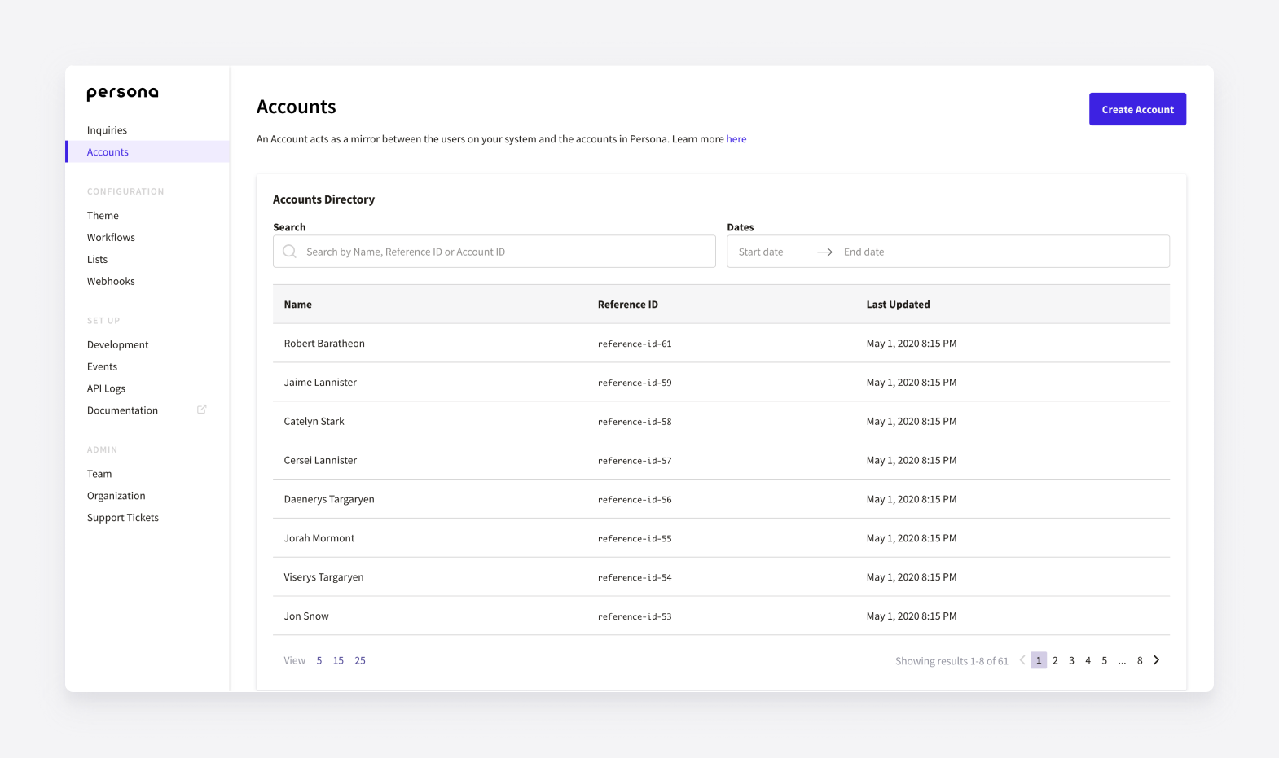Click reference-id-56 cell
This screenshot has height=758, width=1279.
pos(635,500)
